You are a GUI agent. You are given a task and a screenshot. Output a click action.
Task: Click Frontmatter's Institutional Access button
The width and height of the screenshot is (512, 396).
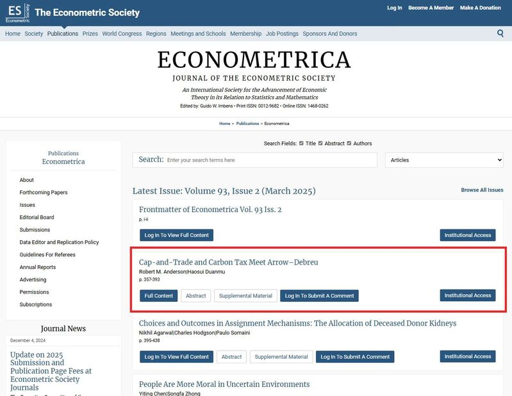tap(468, 235)
